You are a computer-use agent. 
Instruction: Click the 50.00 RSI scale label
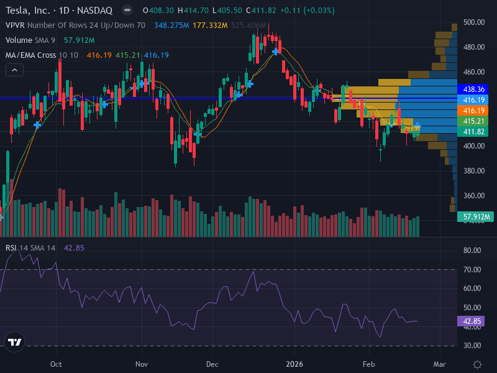(x=472, y=307)
